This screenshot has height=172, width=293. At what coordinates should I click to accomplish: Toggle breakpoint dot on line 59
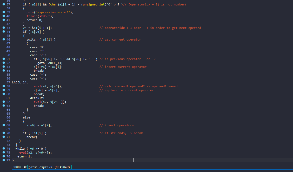4,90
